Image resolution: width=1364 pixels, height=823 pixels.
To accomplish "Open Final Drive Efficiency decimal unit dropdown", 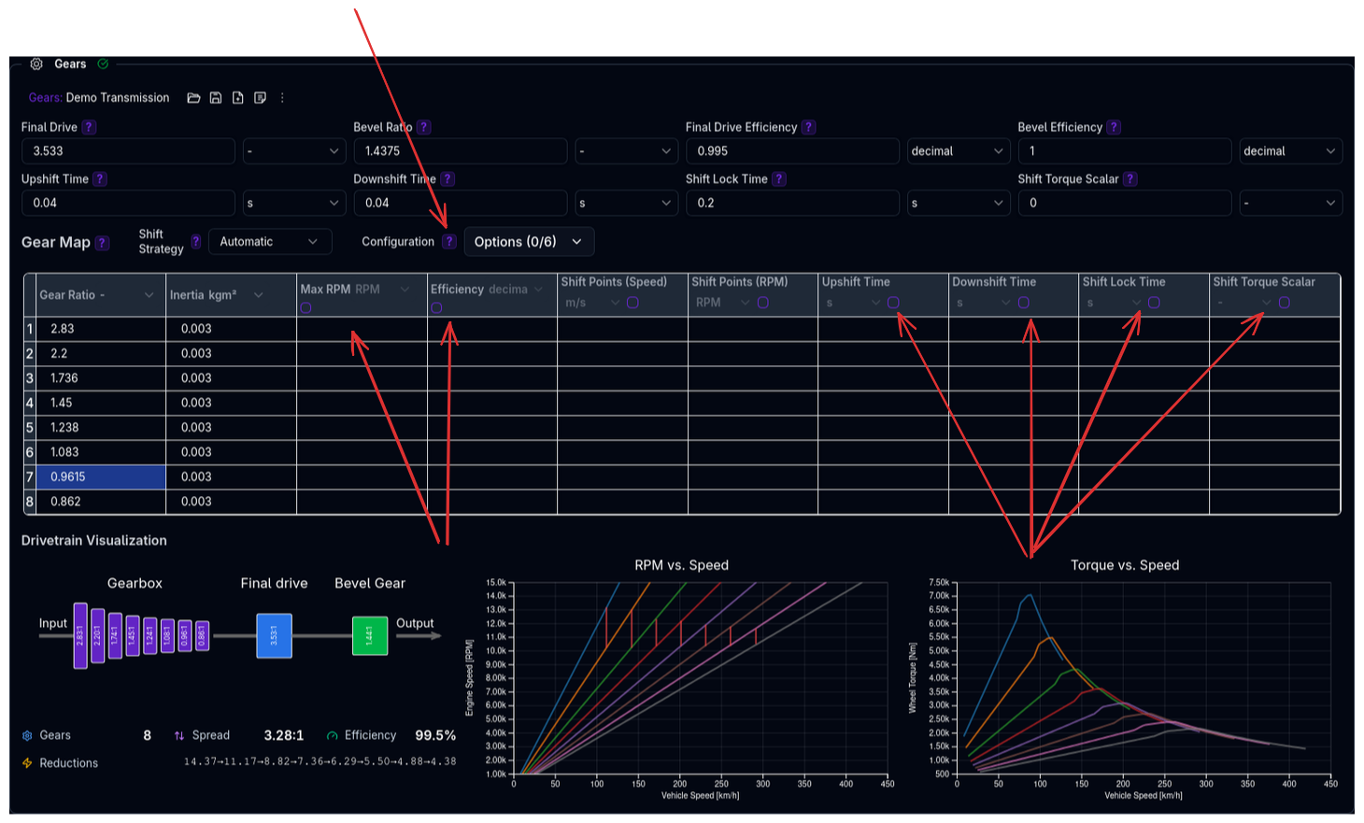I will click(958, 151).
